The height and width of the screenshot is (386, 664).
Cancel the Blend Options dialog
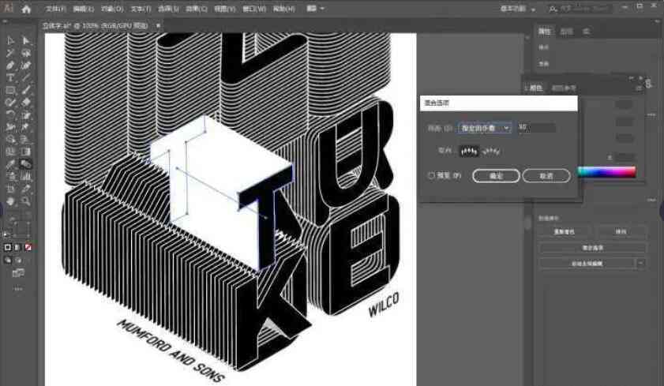click(546, 176)
